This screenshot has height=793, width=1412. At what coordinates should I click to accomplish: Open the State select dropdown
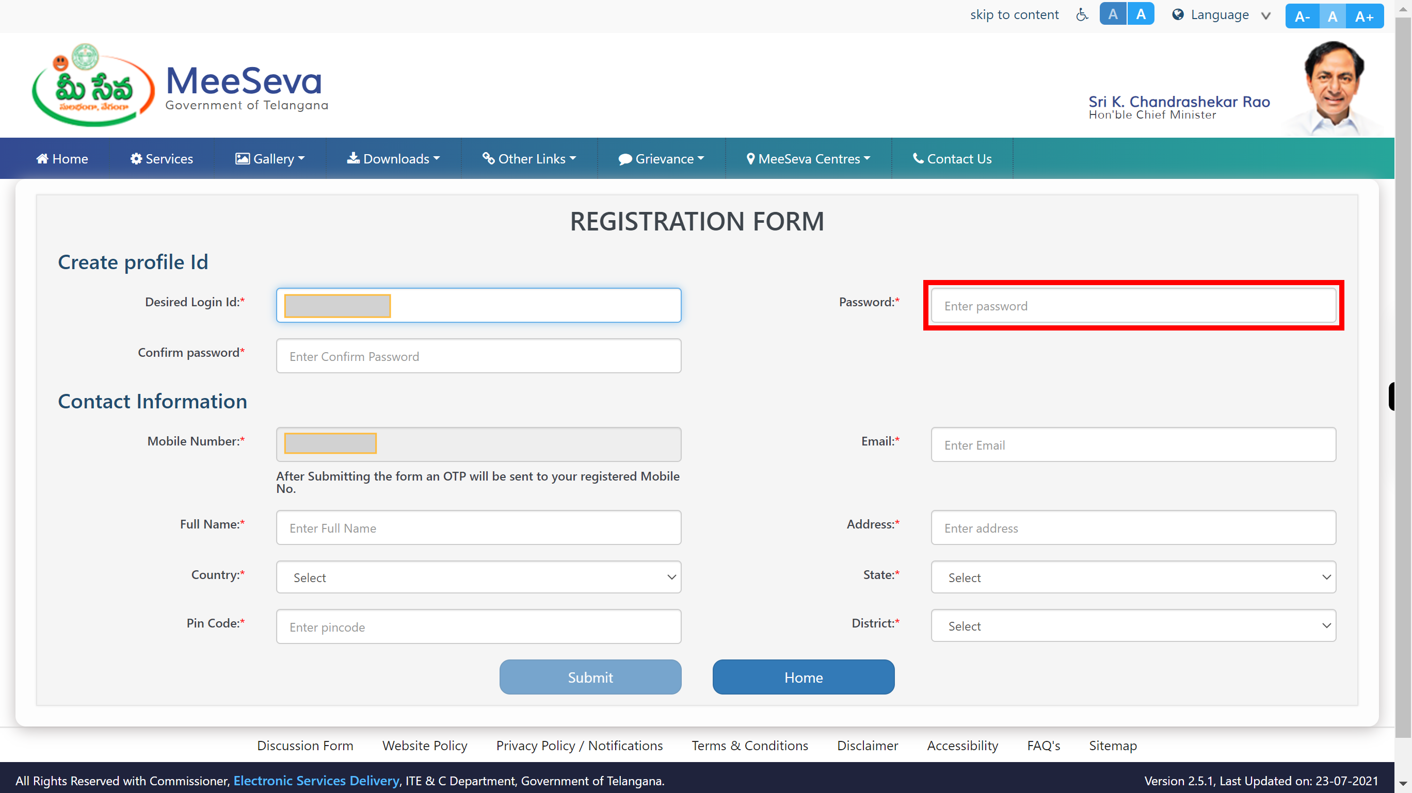click(1133, 577)
